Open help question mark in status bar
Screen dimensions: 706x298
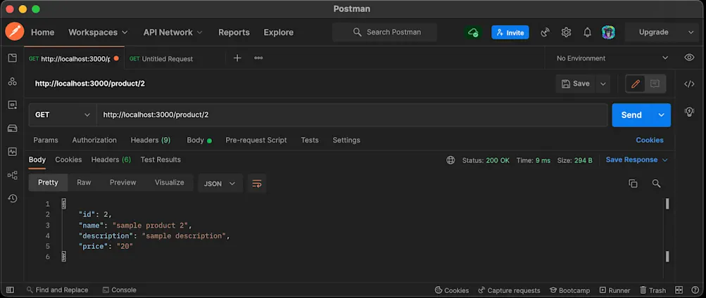point(694,290)
